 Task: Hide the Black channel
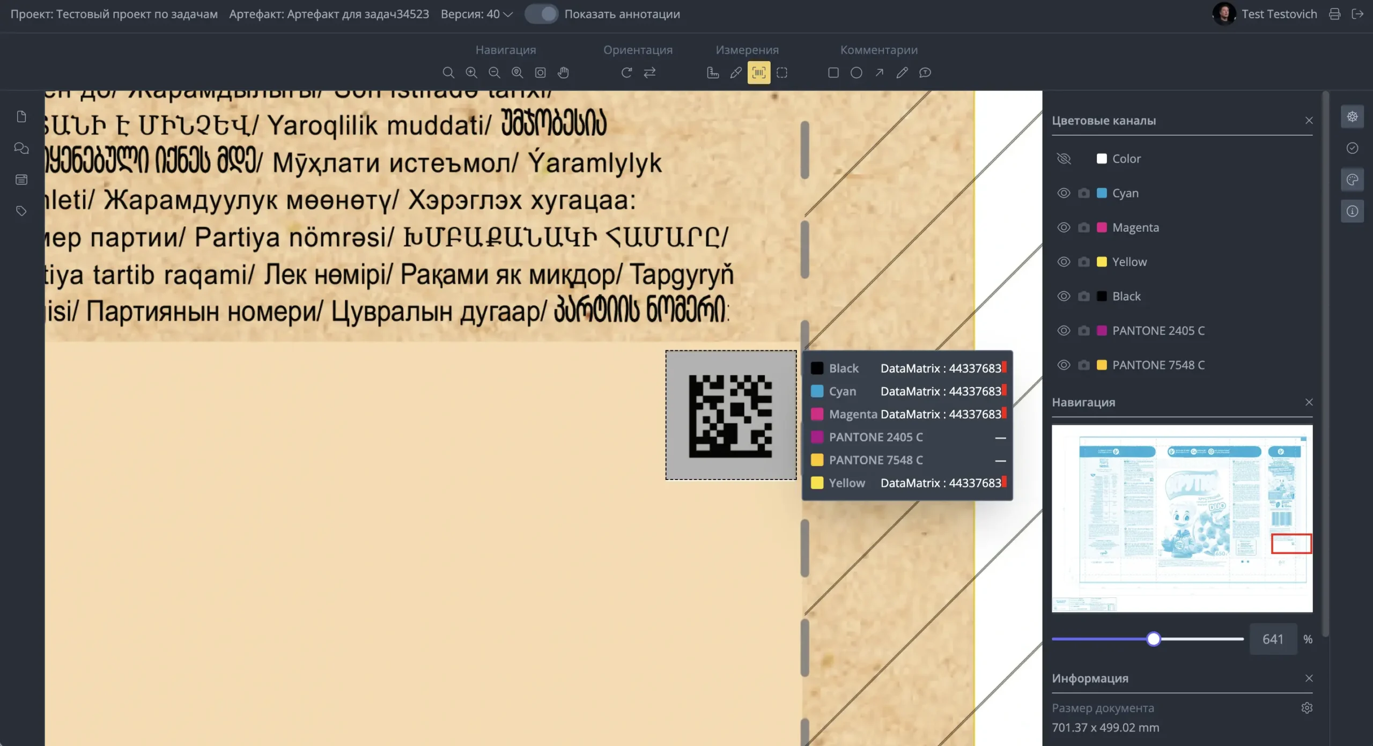pos(1064,296)
